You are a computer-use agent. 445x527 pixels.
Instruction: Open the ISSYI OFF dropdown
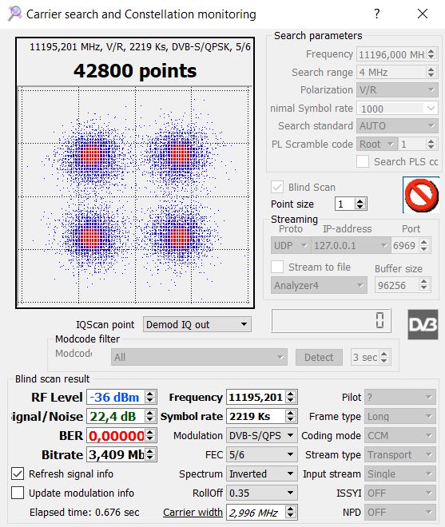(x=400, y=493)
